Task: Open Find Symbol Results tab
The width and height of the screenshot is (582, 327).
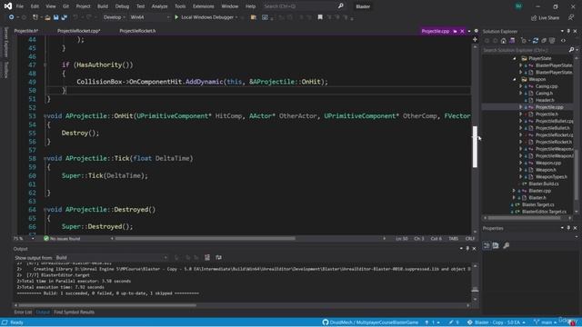Action: click(x=74, y=312)
